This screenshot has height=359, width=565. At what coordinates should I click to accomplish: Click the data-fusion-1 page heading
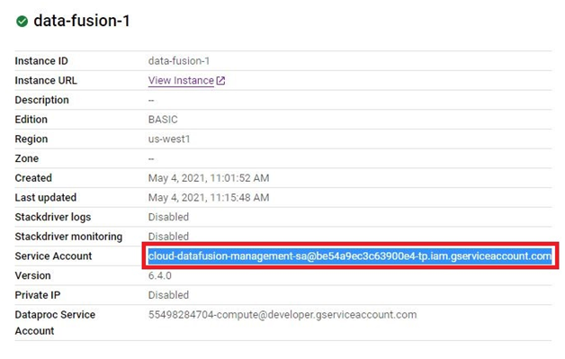tap(82, 21)
